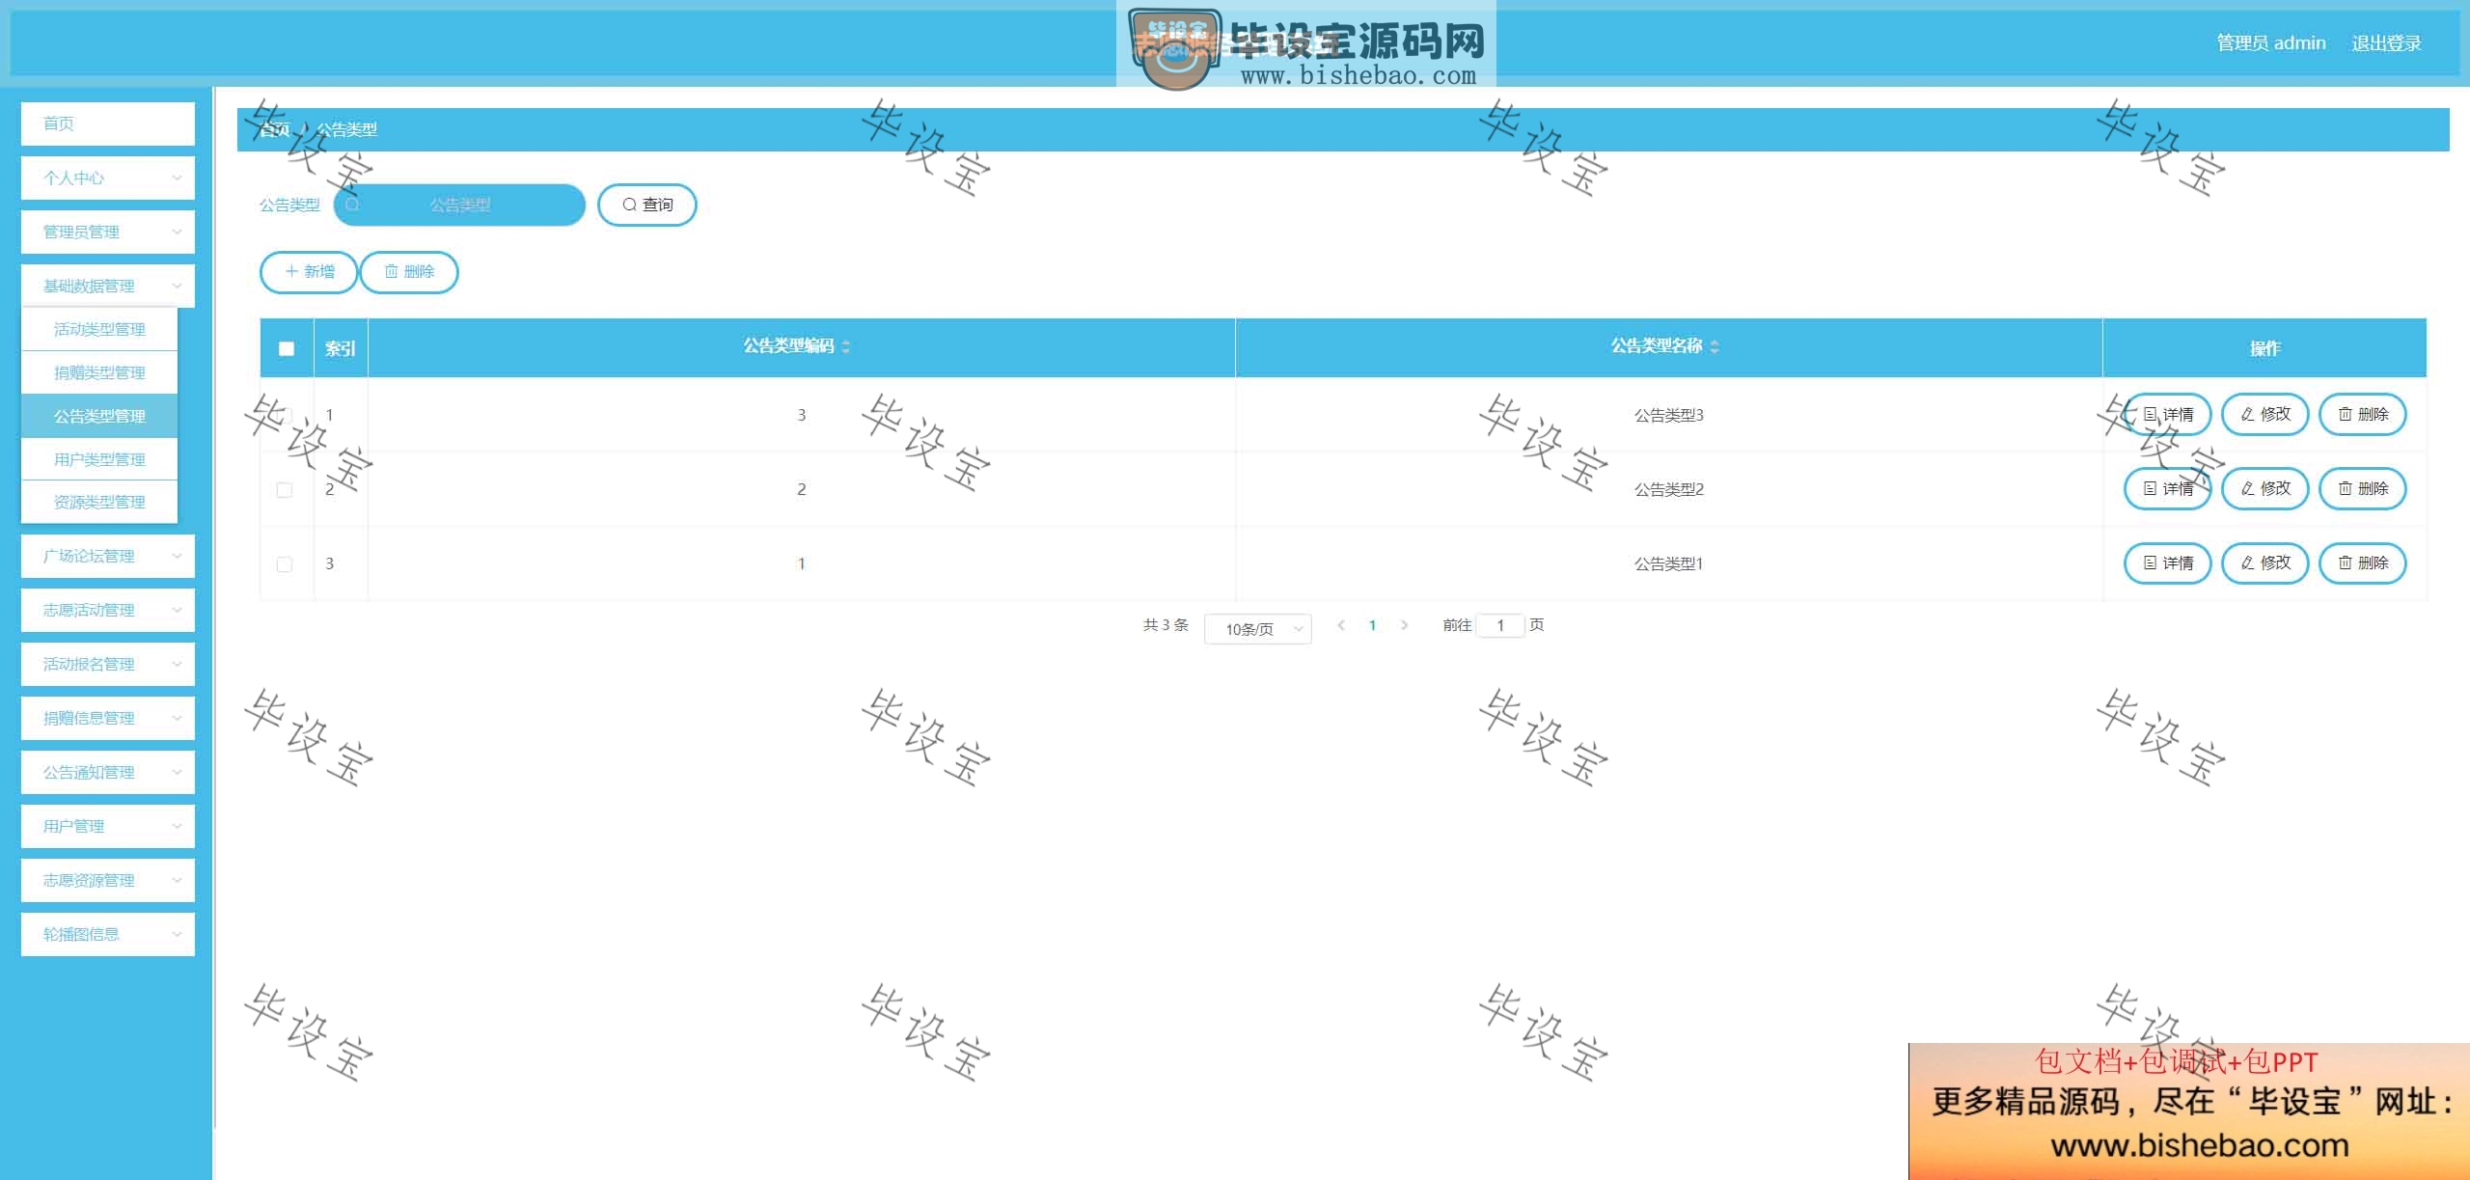Click 删除 for 公告类型2 row

2362,489
